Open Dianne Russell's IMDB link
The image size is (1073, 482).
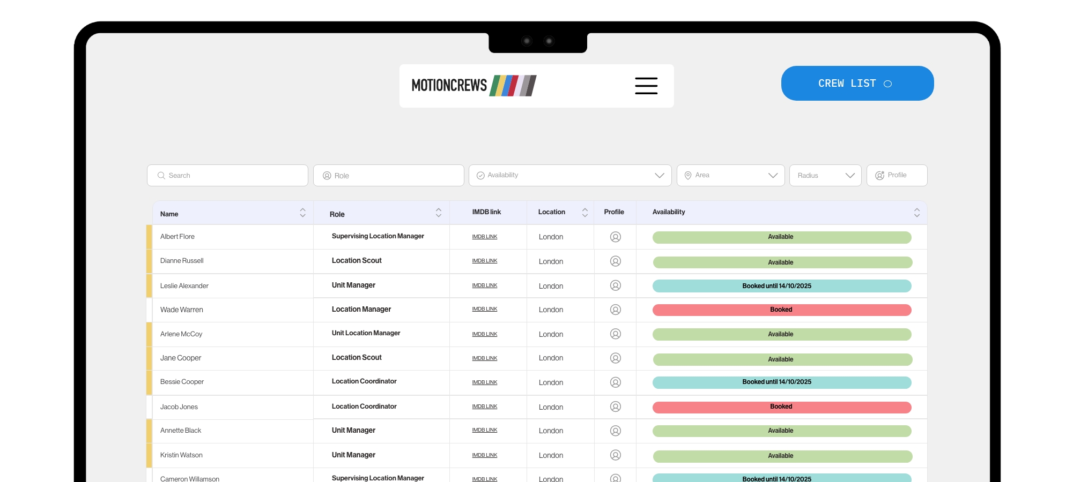click(484, 261)
